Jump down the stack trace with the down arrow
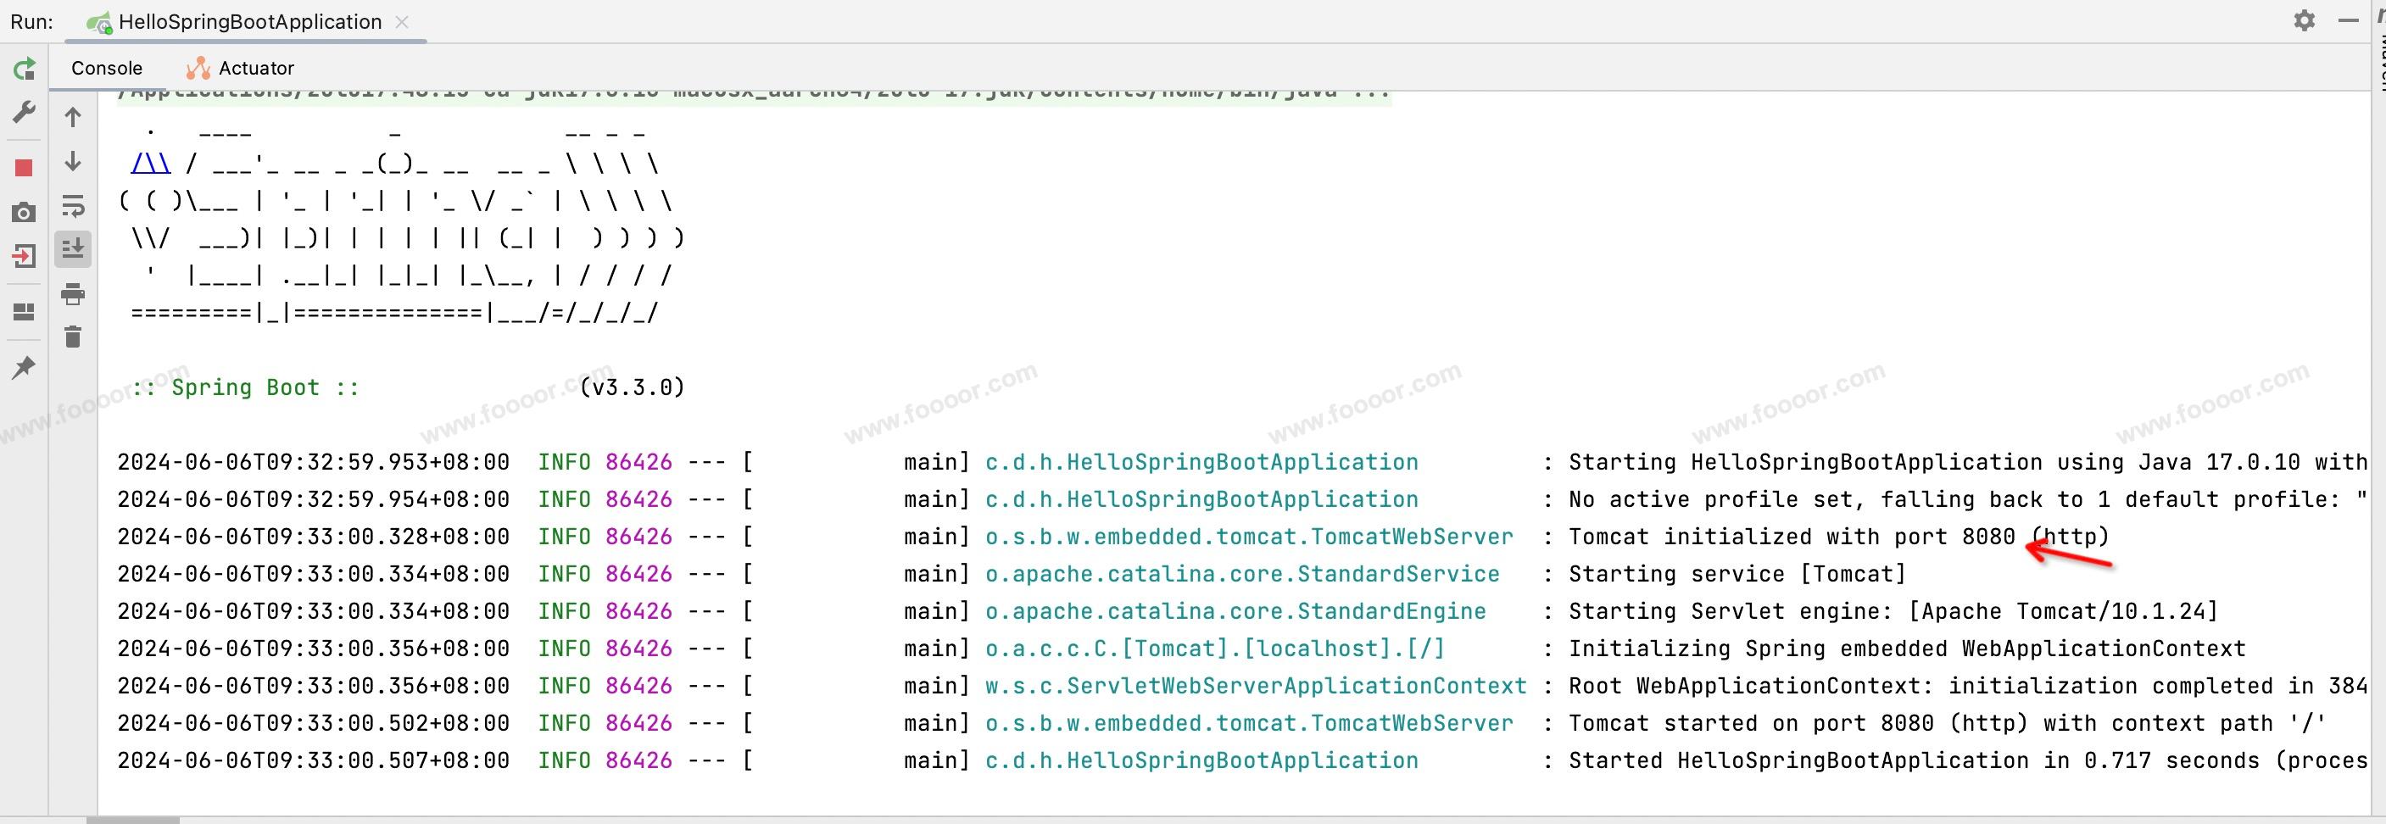2386x824 pixels. tap(73, 162)
